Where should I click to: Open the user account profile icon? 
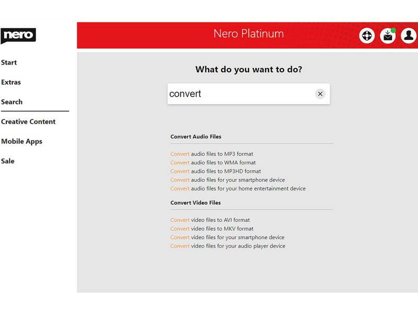pyautogui.click(x=409, y=36)
